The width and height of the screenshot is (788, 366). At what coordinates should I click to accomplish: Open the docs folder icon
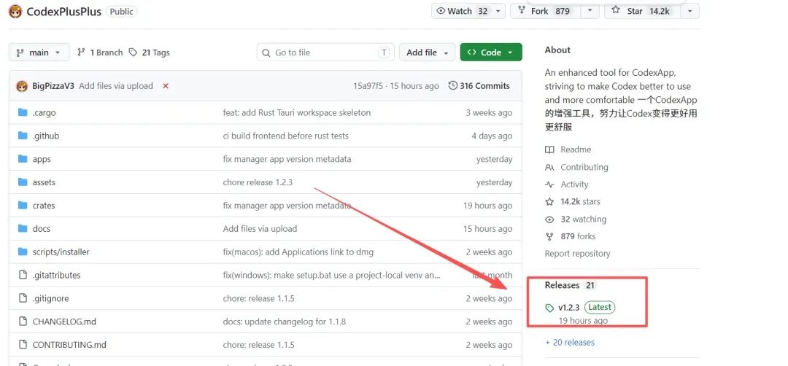point(22,228)
